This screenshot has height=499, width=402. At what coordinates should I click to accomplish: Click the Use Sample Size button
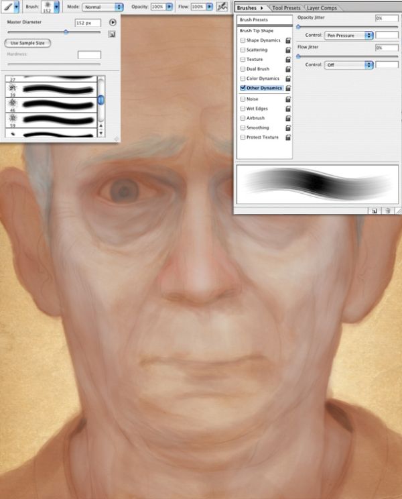[x=27, y=43]
